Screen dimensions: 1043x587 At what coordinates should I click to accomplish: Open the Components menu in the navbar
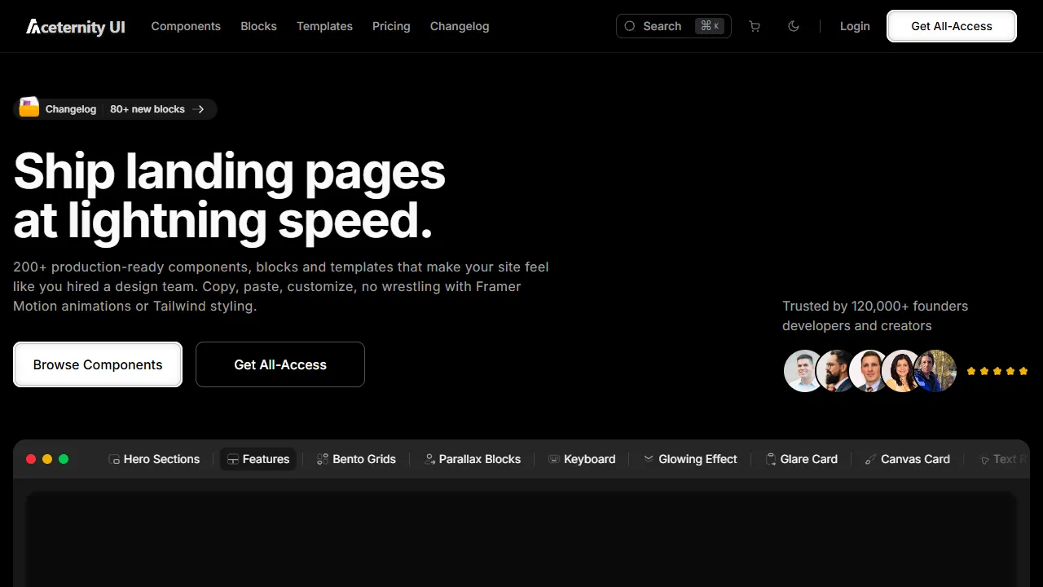[x=186, y=26]
